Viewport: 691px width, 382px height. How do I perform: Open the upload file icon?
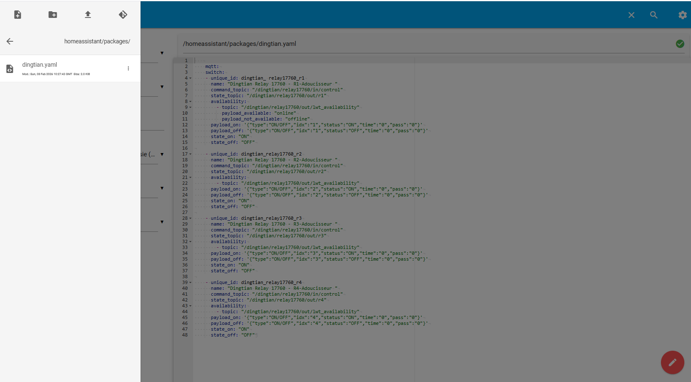[88, 15]
